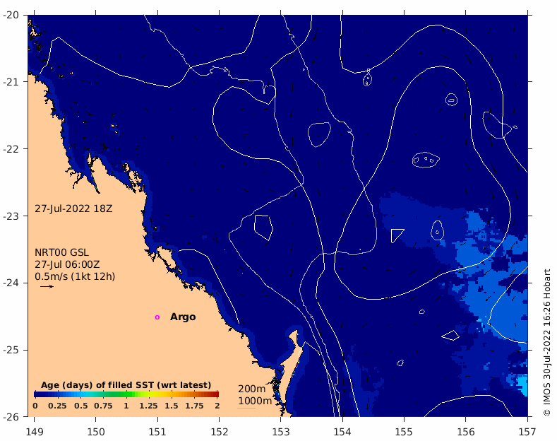Click the 'NRT00 GSL' label
Image resolution: width=557 pixels, height=441 pixels.
pyautogui.click(x=61, y=252)
